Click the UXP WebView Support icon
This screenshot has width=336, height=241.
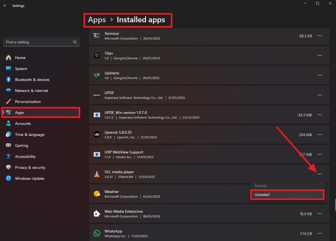tap(97, 154)
